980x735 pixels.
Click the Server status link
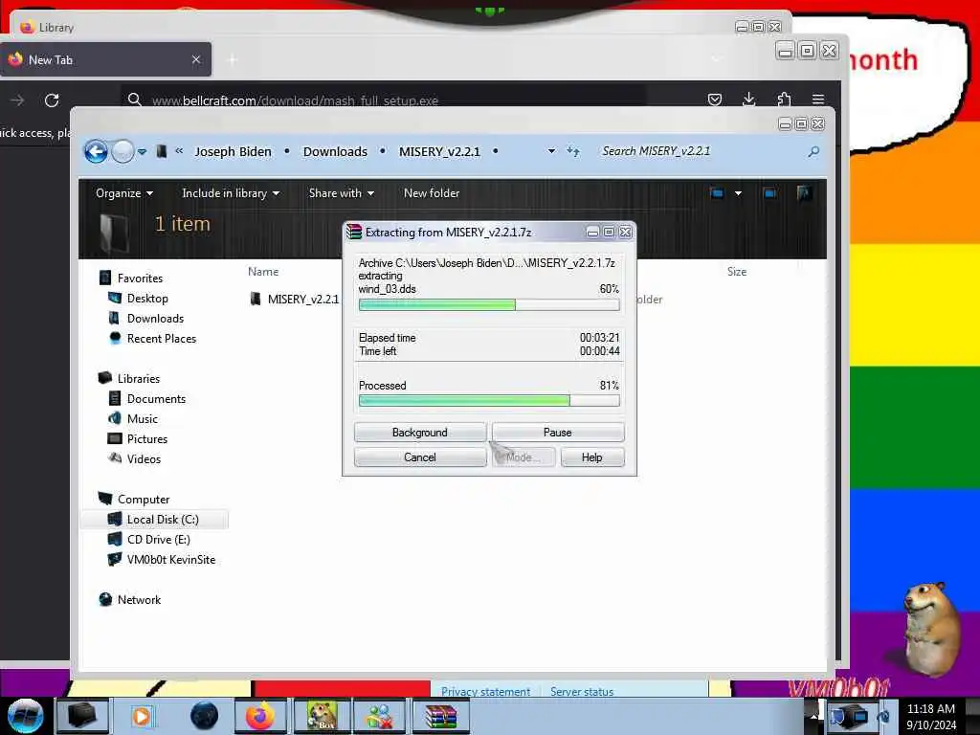click(582, 691)
